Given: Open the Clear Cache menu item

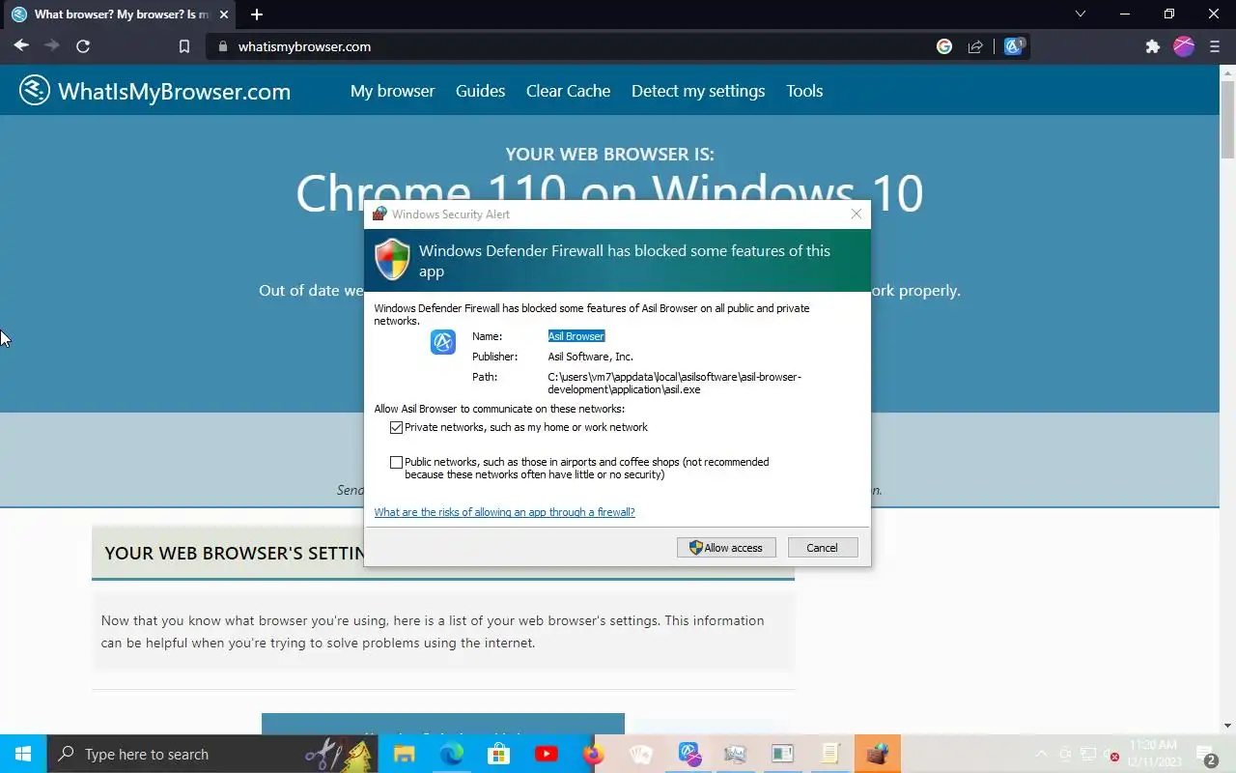Looking at the screenshot, I should 568,91.
